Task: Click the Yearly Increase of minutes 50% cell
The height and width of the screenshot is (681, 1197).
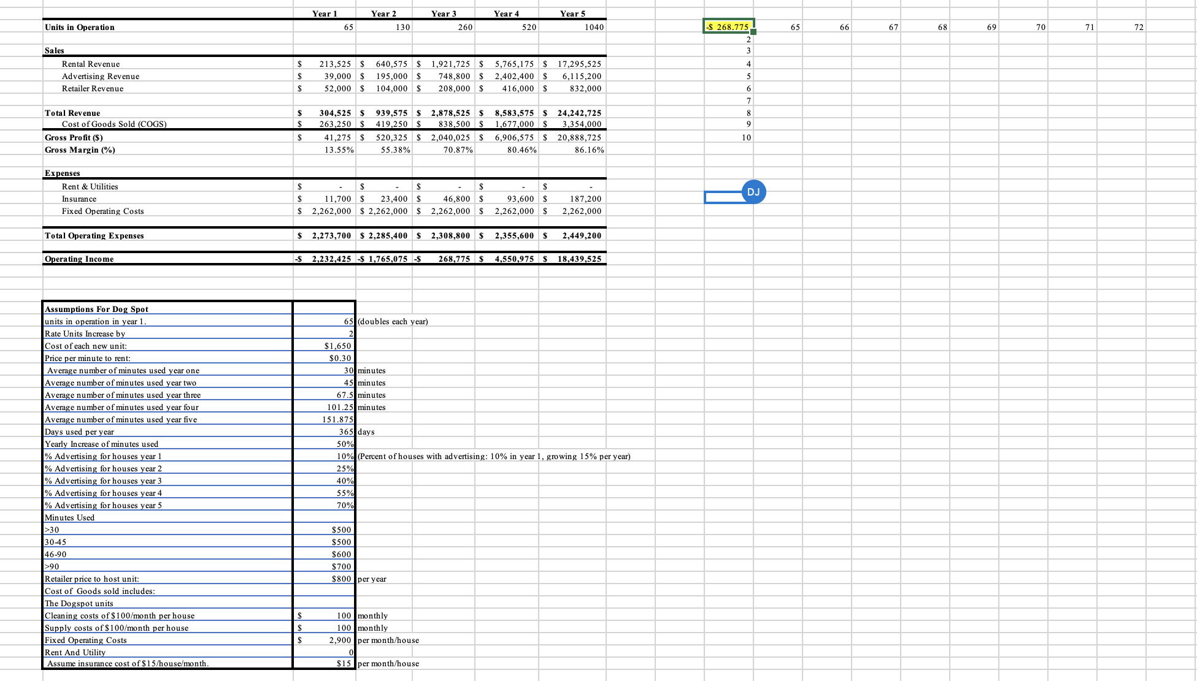Action: pos(323,444)
